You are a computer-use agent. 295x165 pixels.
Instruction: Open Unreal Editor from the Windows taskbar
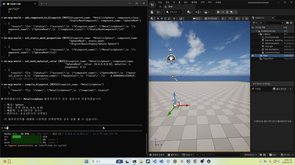[x=209, y=161]
